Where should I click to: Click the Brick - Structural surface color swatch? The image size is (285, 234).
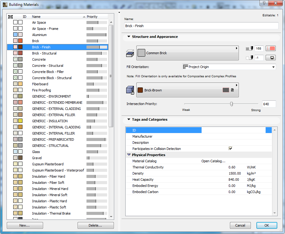point(20,53)
